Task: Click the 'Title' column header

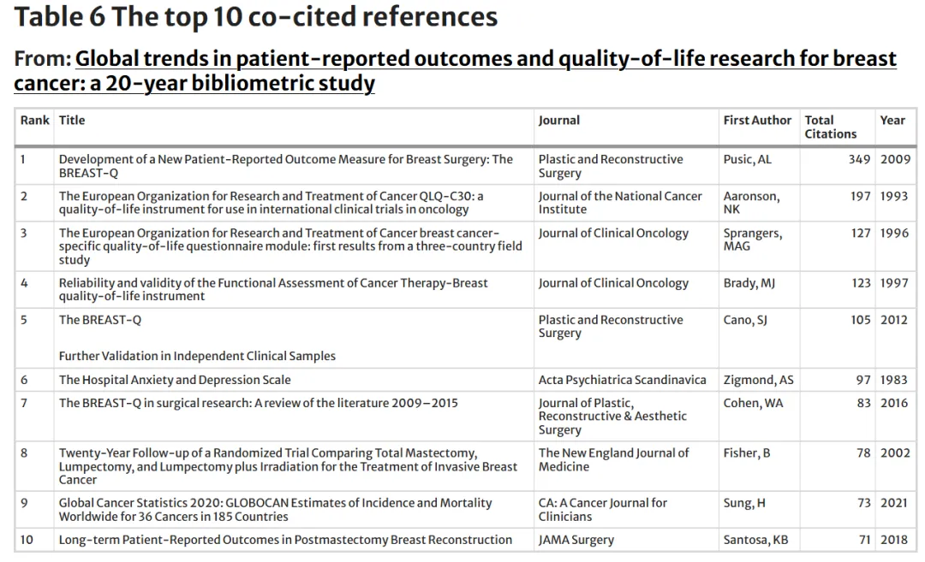Action: [x=72, y=120]
